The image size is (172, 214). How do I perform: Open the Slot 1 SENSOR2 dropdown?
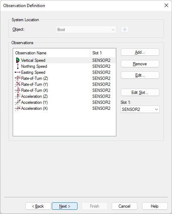pyautogui.click(x=140, y=109)
